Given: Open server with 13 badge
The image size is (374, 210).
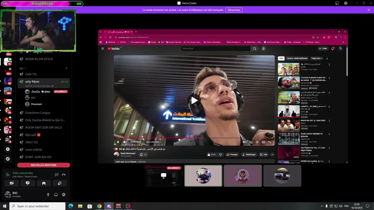Looking at the screenshot, I should pos(8,111).
